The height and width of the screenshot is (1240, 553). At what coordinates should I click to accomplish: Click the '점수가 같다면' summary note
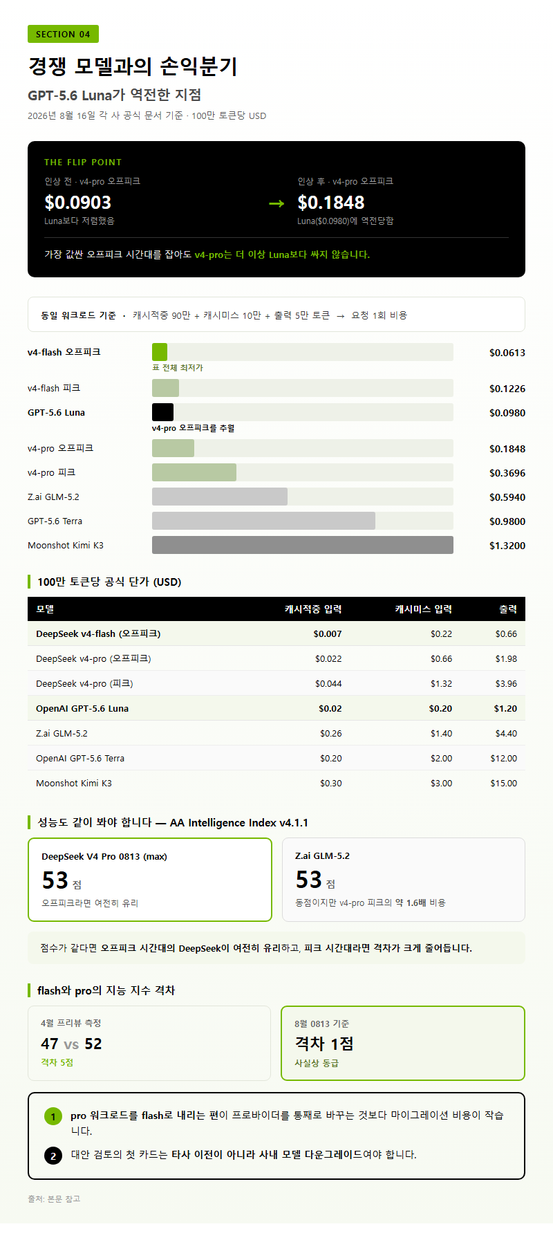276,948
